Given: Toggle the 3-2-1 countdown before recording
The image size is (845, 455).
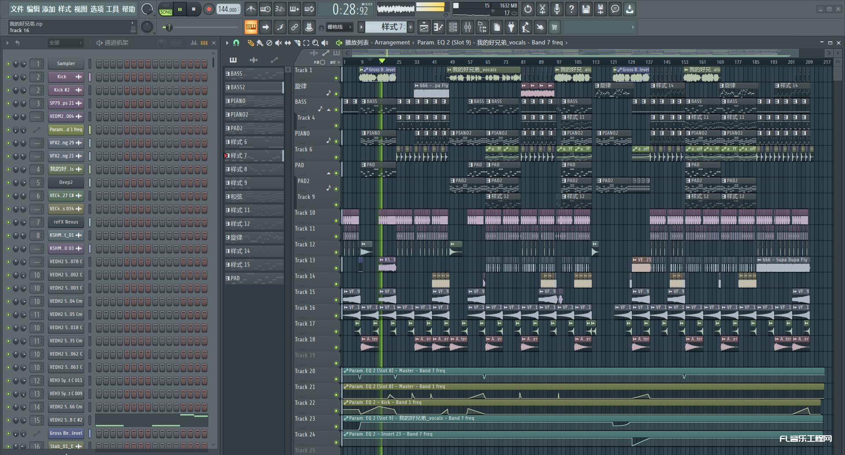Looking at the screenshot, I should click(x=280, y=9).
